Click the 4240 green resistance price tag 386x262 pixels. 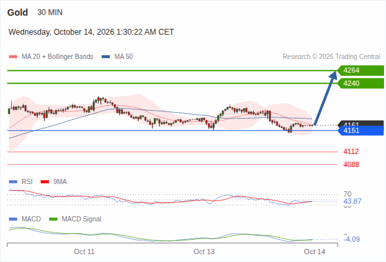point(360,83)
